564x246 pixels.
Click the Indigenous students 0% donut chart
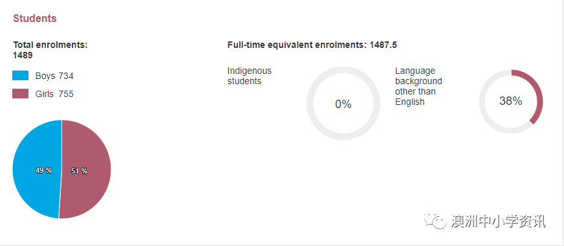pos(343,104)
